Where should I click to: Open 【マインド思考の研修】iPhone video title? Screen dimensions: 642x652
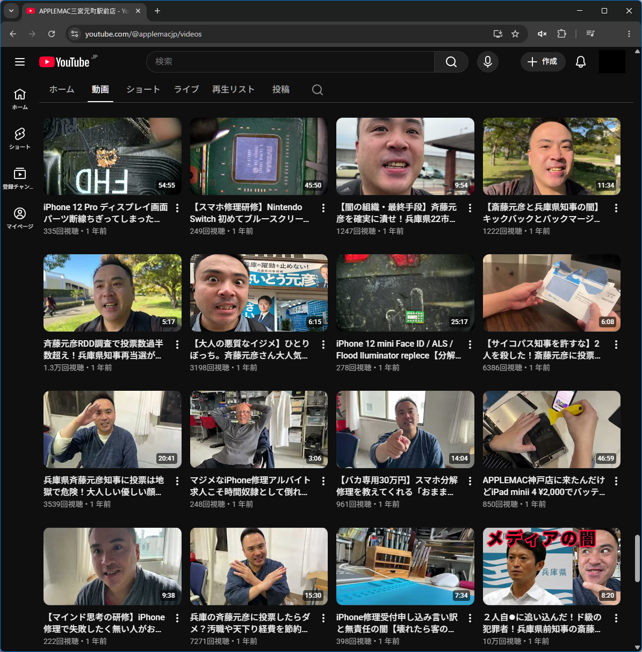click(104, 623)
